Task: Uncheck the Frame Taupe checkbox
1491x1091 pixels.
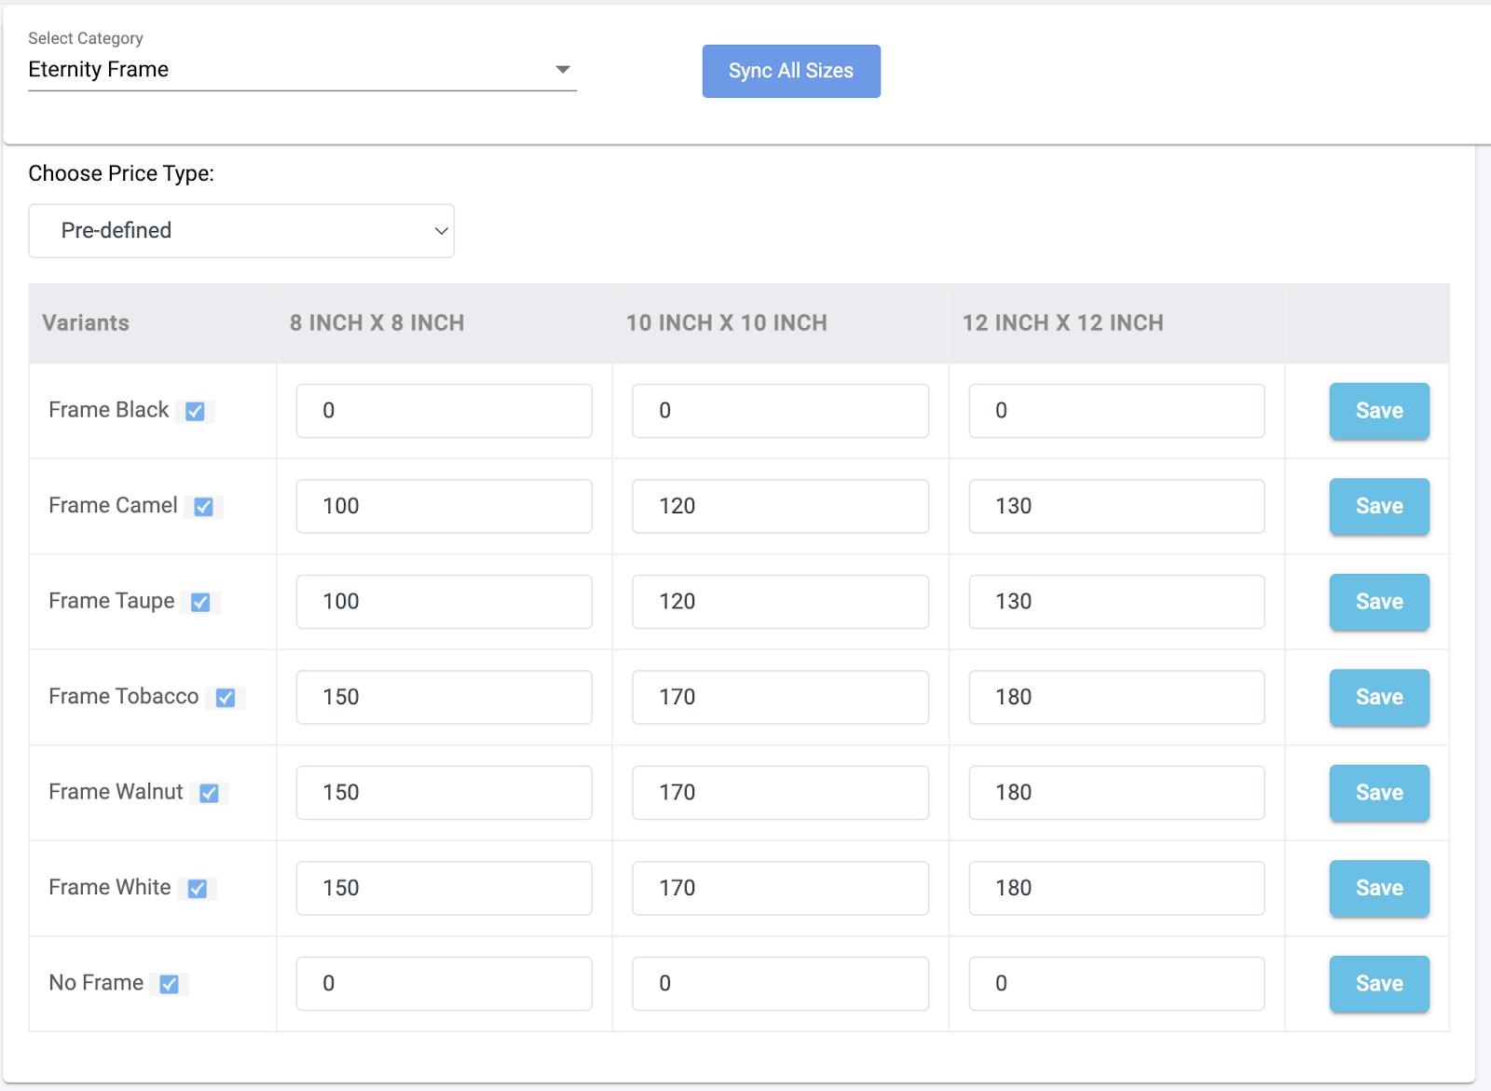Action: (200, 603)
